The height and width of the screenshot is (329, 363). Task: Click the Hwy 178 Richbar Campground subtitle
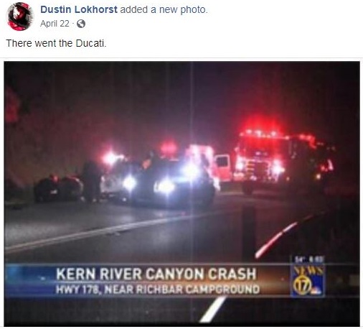158,289
